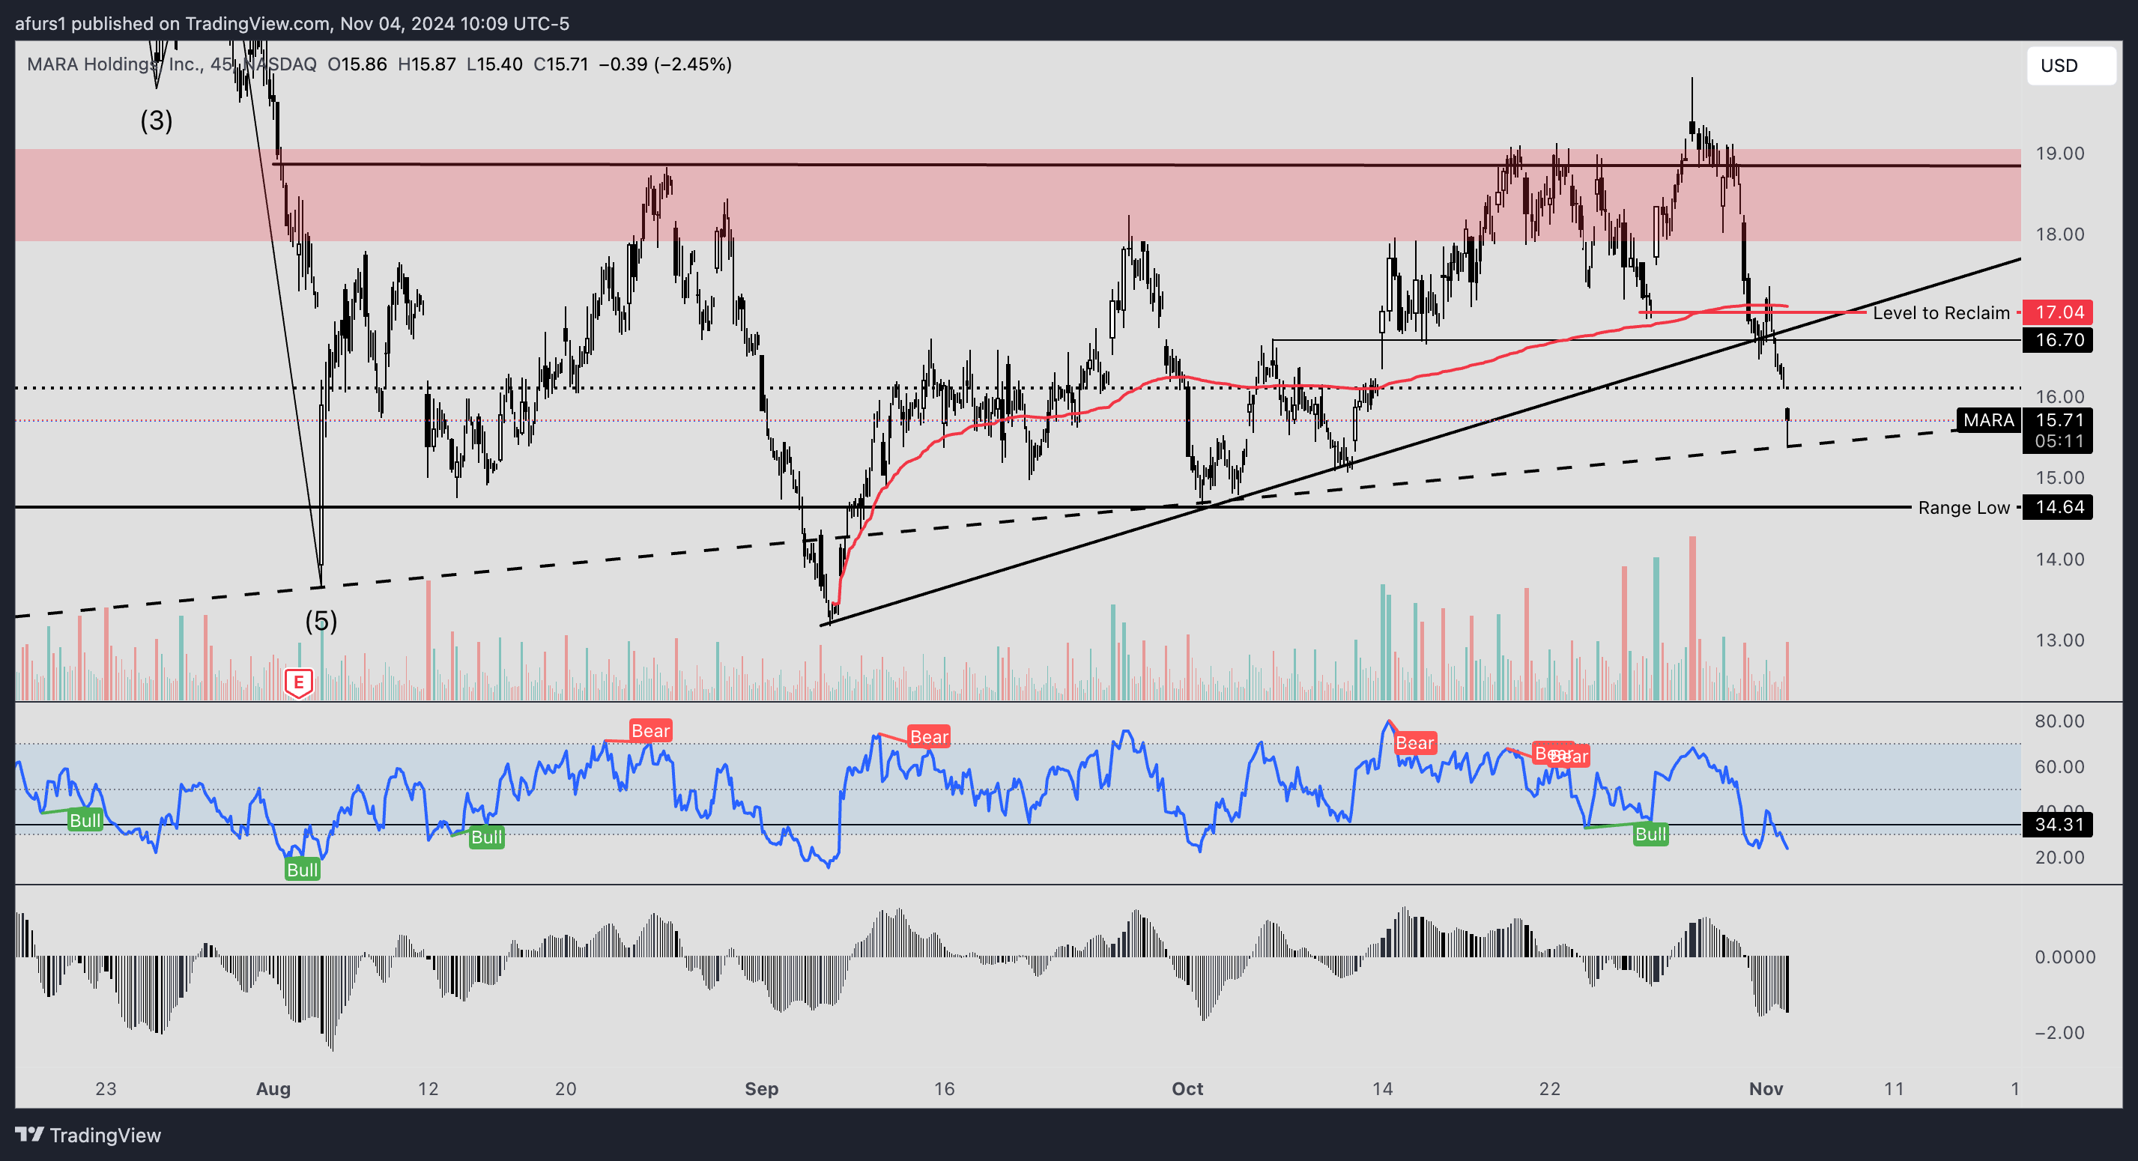Click the 05:11 countdown timer label
The image size is (2138, 1161).
(2058, 440)
